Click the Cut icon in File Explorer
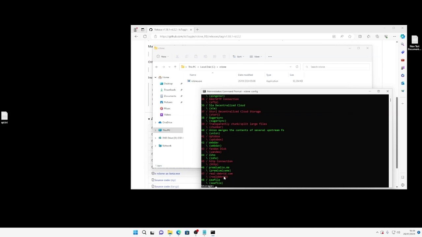Viewport: 422px width, 237px height. coord(177,57)
